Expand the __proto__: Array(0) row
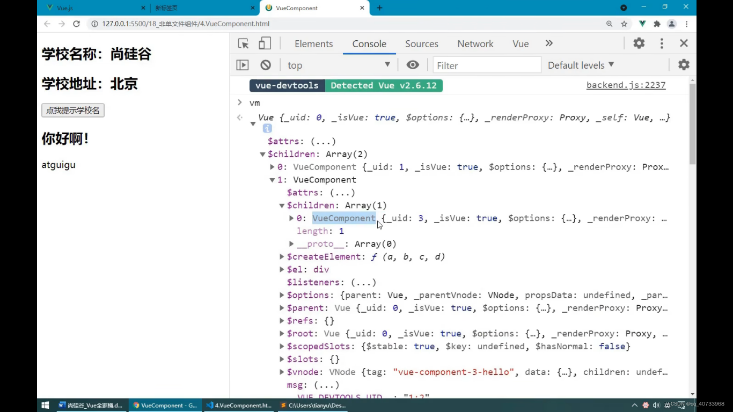This screenshot has width=733, height=412. click(x=291, y=244)
